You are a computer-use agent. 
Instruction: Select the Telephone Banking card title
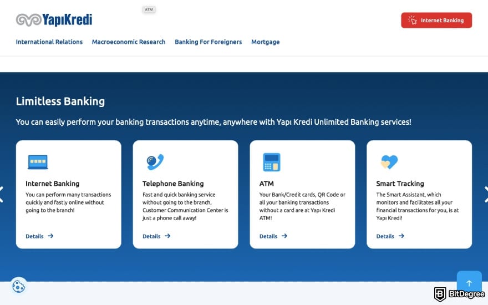(173, 184)
